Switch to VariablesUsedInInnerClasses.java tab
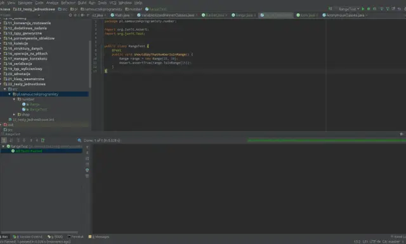This screenshot has height=244, width=406. pos(167,15)
